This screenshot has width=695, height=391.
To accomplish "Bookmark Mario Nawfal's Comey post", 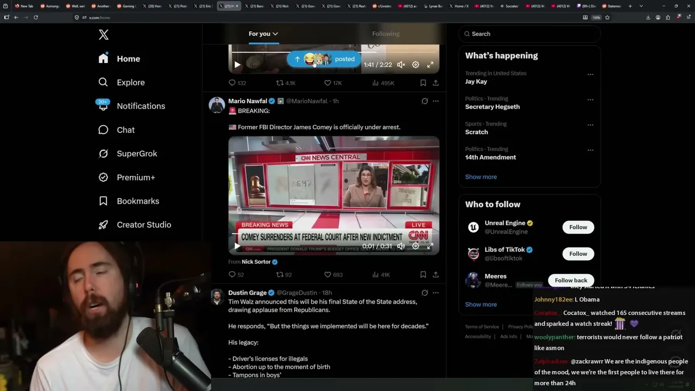I will [423, 275].
